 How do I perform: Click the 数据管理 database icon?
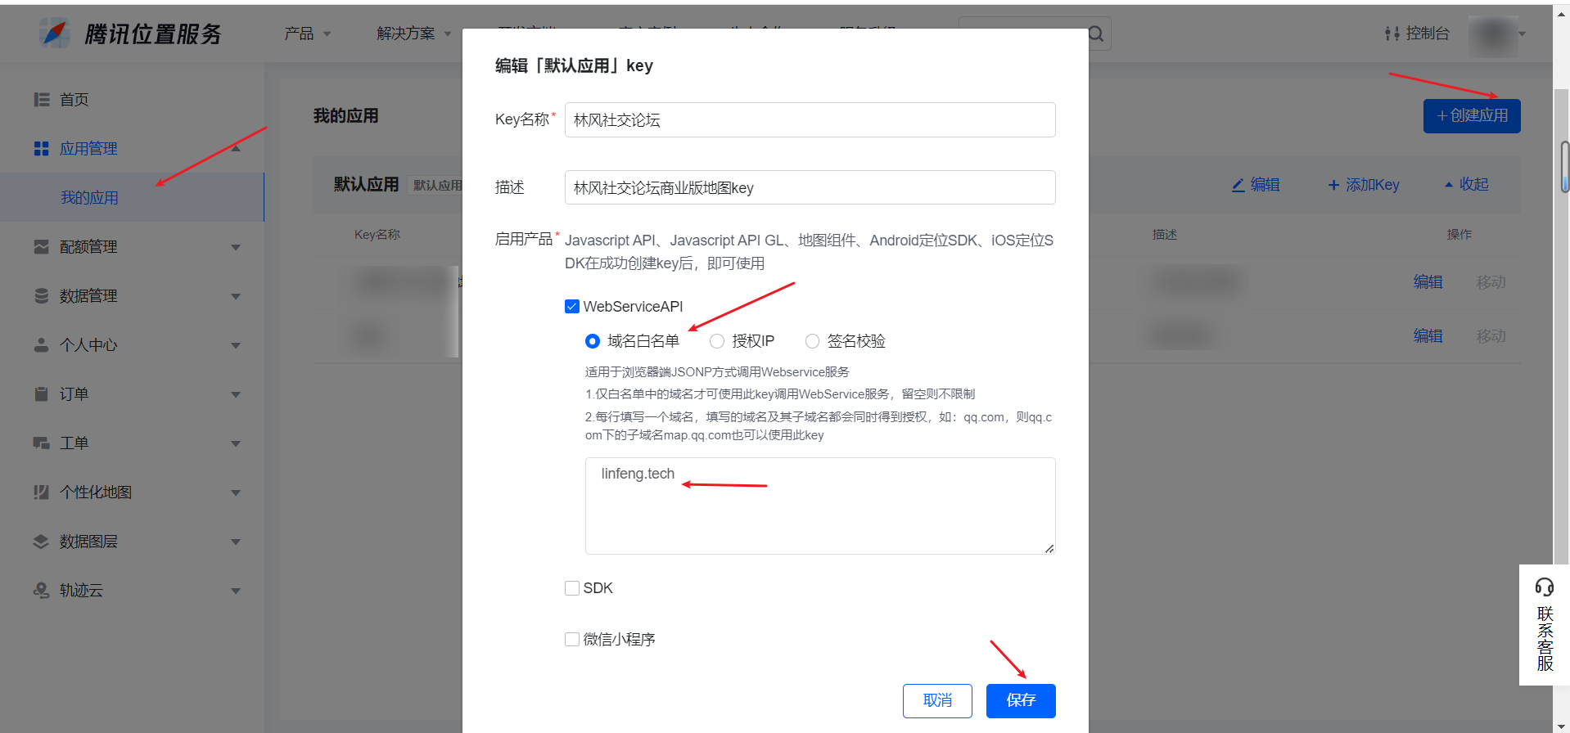[42, 296]
